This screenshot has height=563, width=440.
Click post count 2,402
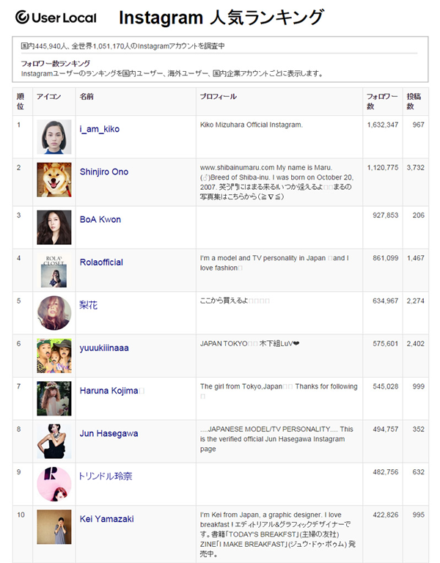click(x=416, y=344)
